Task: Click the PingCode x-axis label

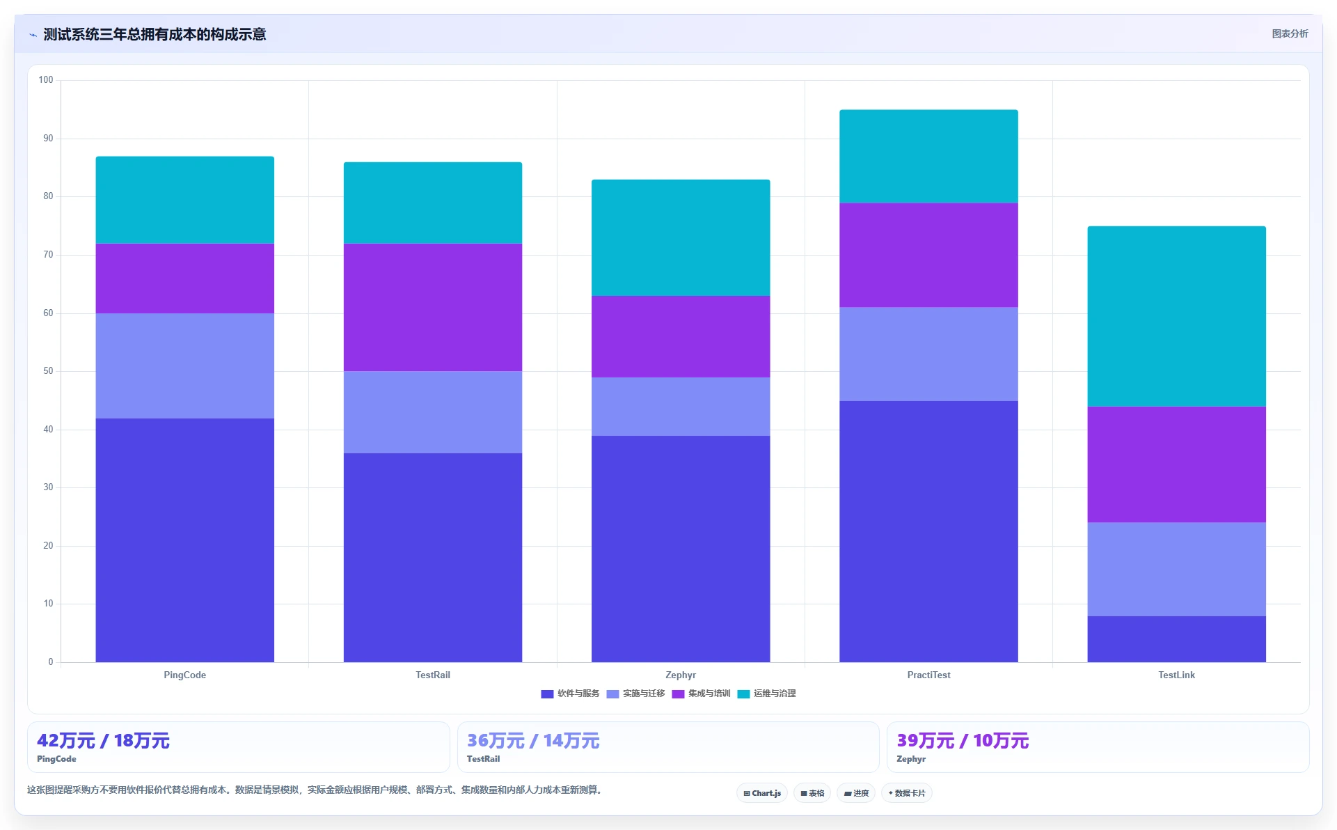Action: tap(184, 675)
